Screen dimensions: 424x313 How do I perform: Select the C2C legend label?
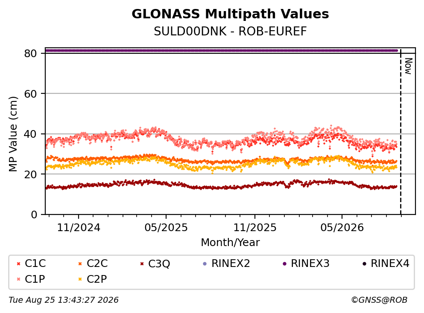[x=97, y=263]
